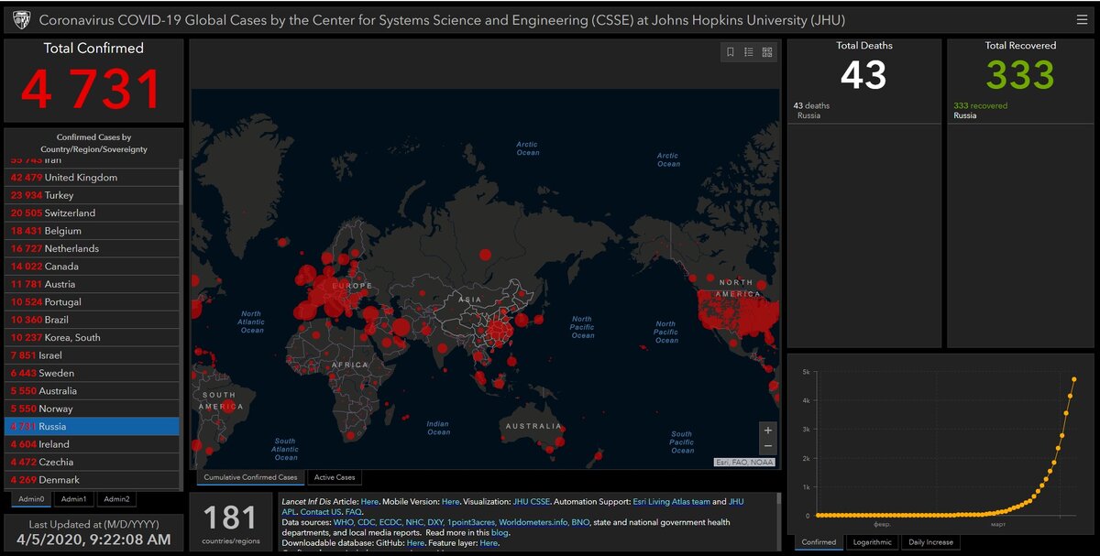Open the NHC data source link
Screen dimensions: 1100x556
coord(415,522)
